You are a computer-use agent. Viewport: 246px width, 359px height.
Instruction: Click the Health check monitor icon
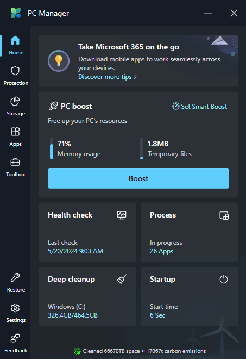point(122,215)
